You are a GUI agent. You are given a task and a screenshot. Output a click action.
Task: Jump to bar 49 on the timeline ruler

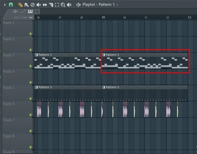[103, 17]
